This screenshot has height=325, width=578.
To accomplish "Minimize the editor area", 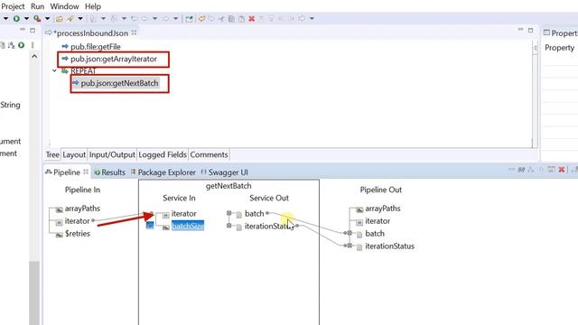I will [520, 30].
